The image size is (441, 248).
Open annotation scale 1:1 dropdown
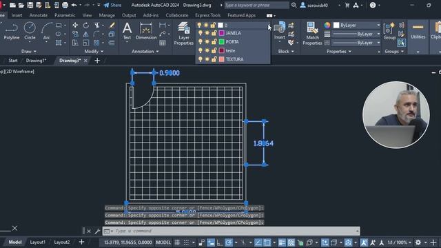click(400, 242)
